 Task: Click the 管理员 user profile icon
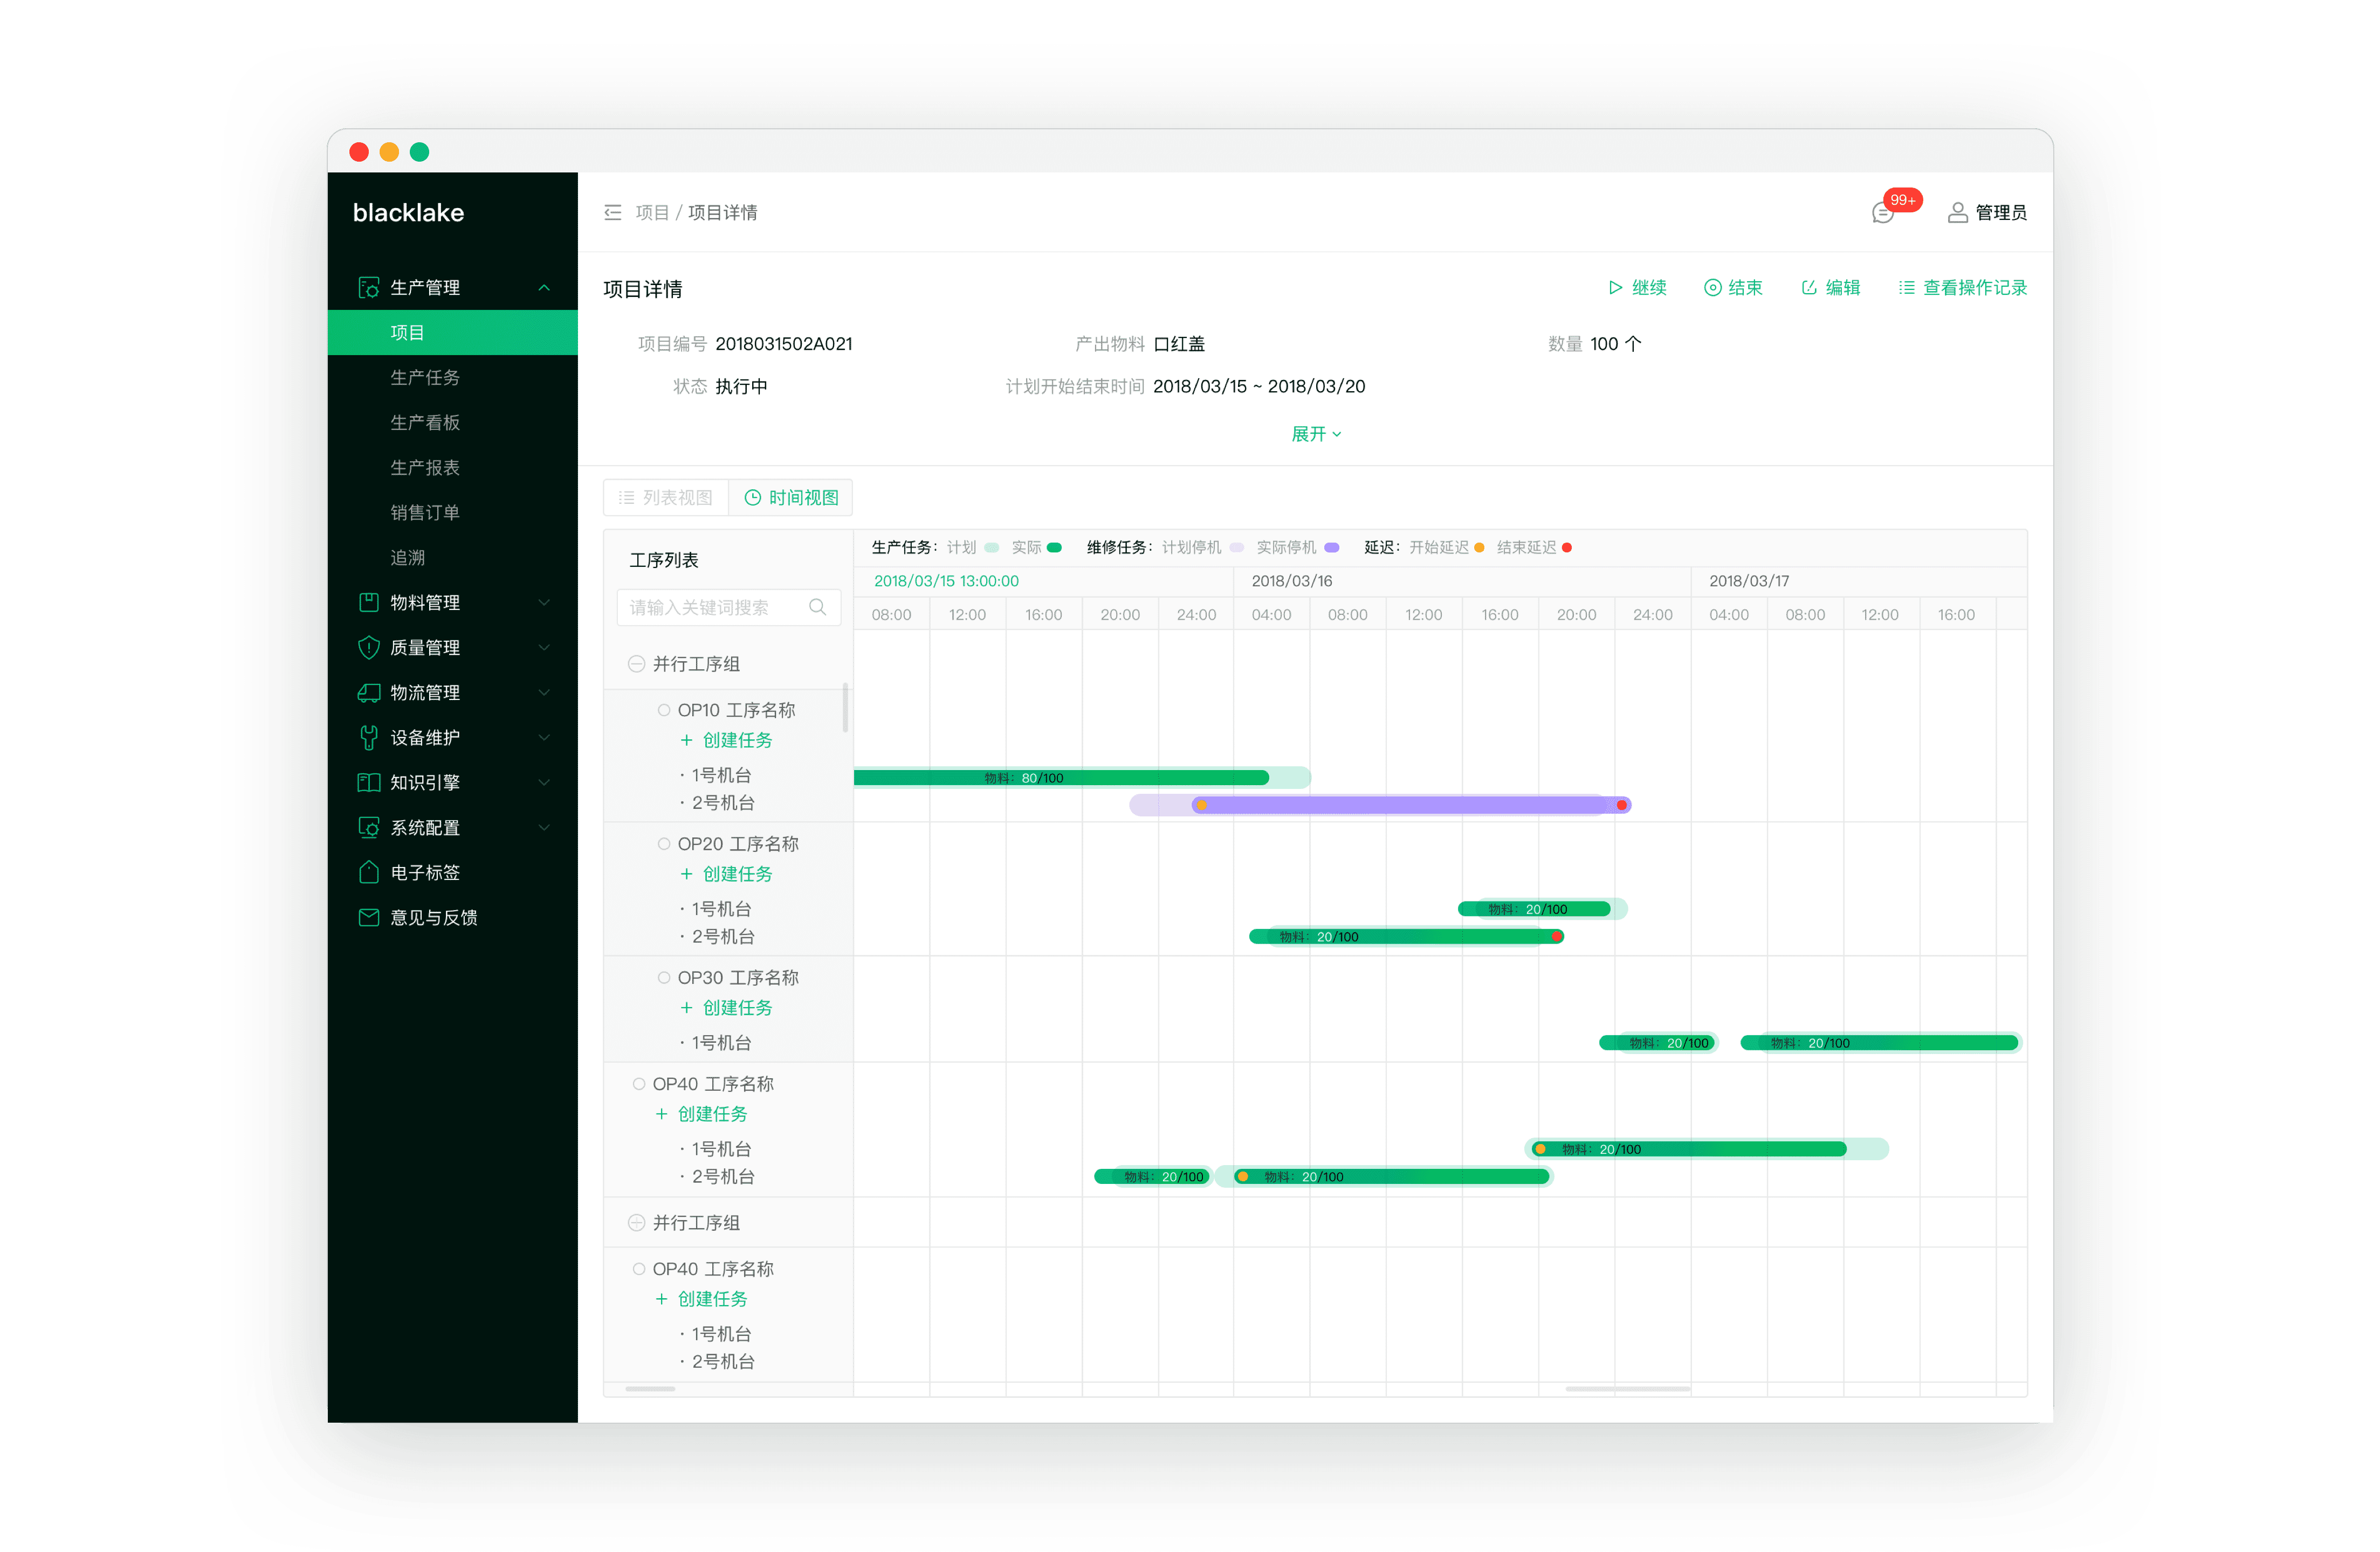tap(1957, 213)
